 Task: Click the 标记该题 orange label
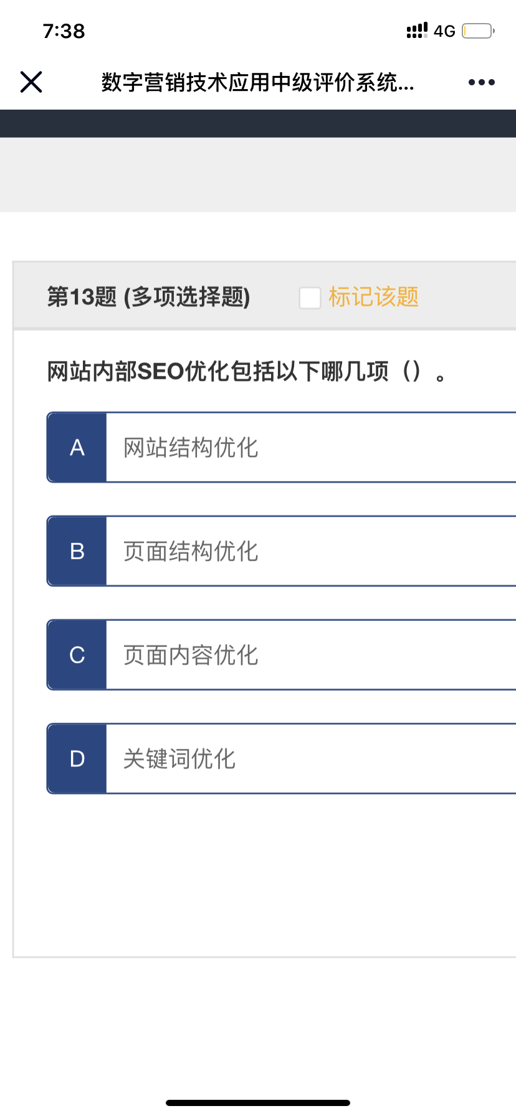373,297
